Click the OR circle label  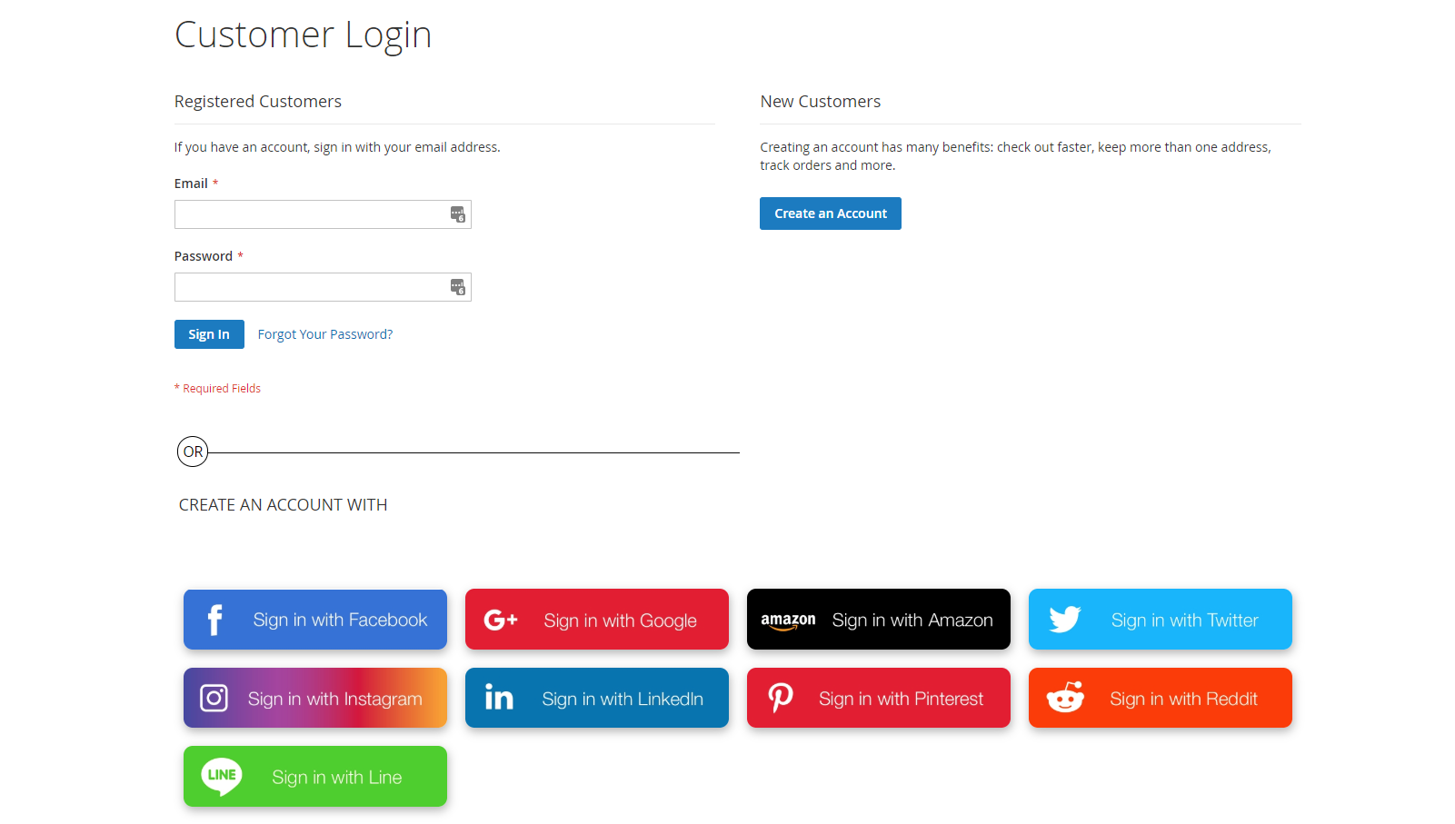(x=193, y=452)
